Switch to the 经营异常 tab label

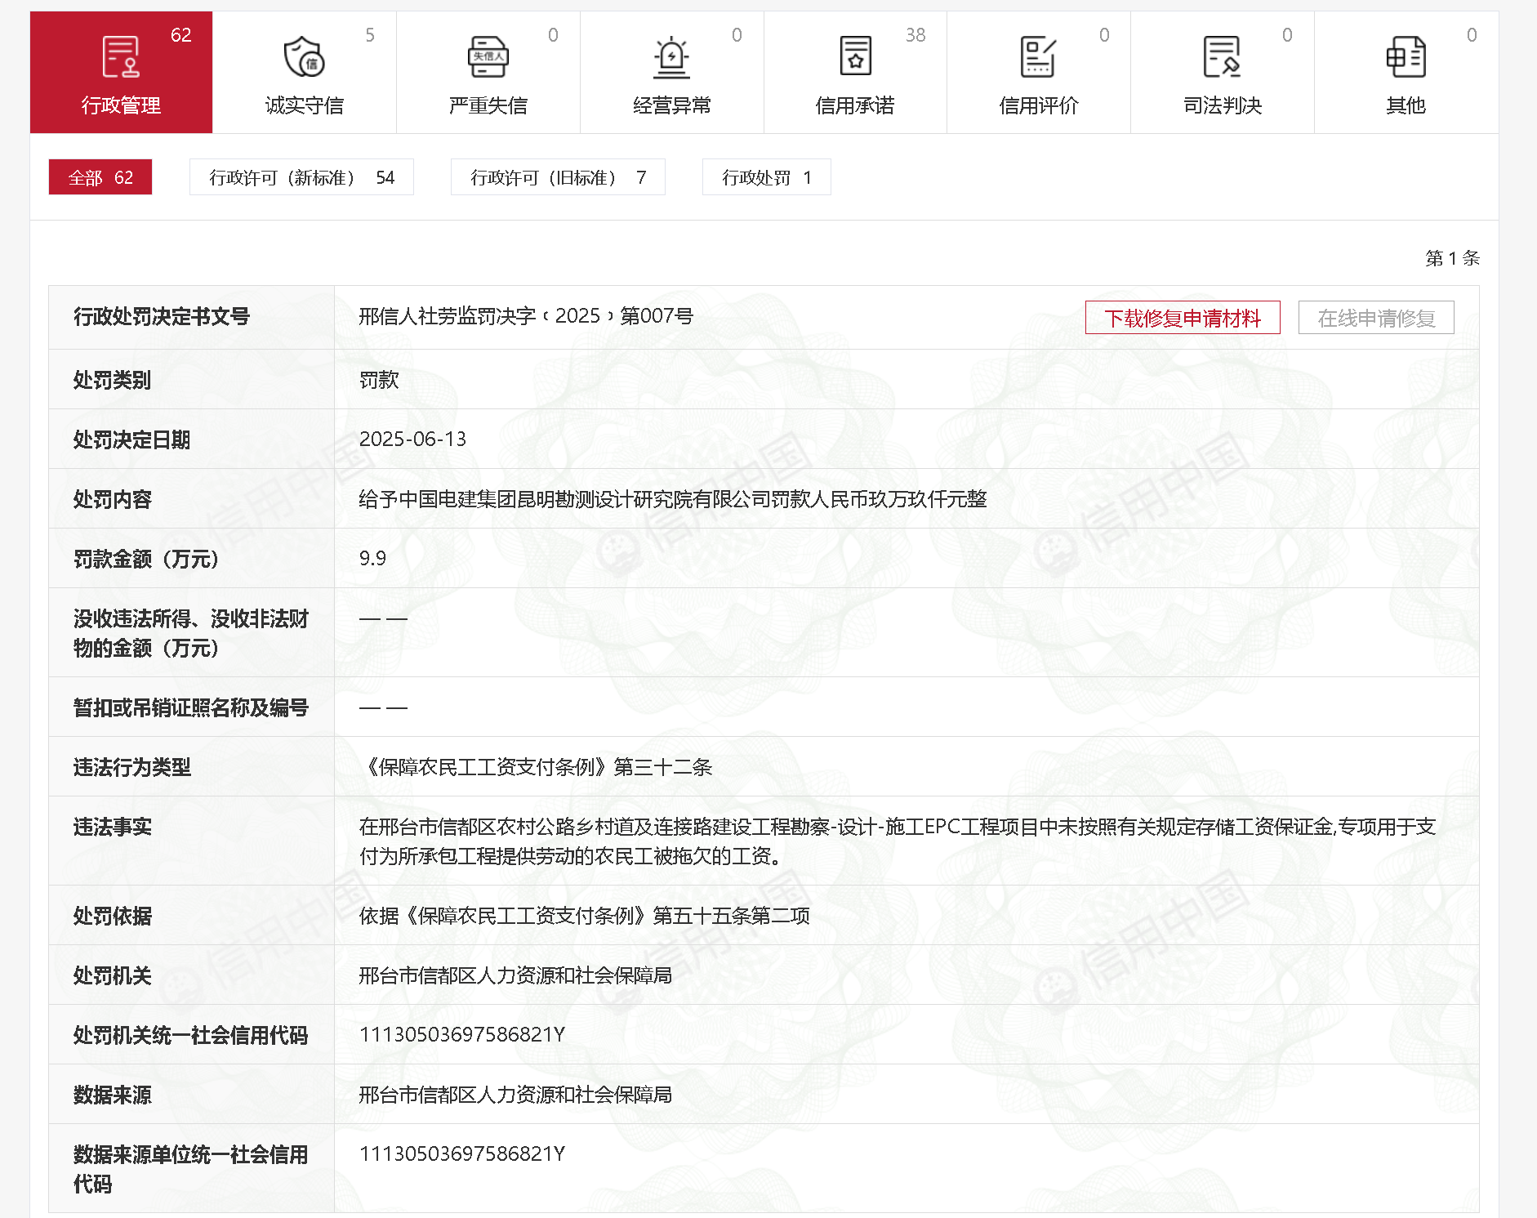(671, 105)
